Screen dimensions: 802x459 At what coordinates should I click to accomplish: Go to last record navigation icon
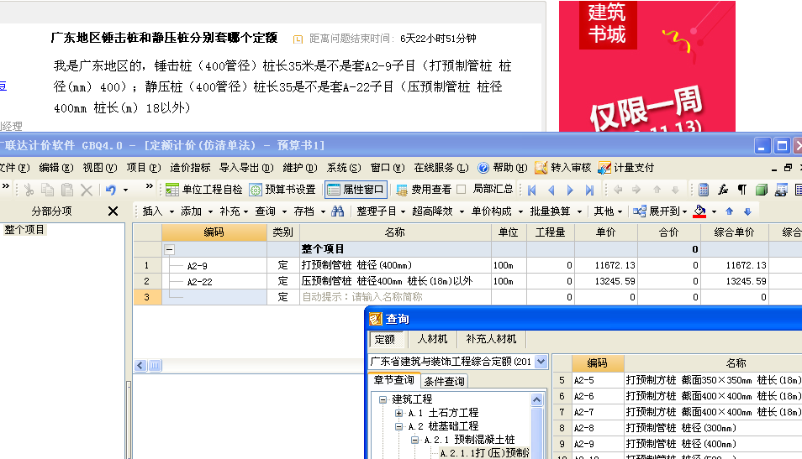click(589, 190)
